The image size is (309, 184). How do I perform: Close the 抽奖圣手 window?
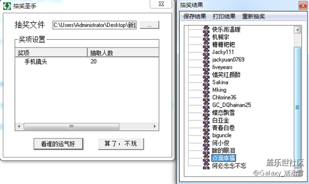coord(161,4)
